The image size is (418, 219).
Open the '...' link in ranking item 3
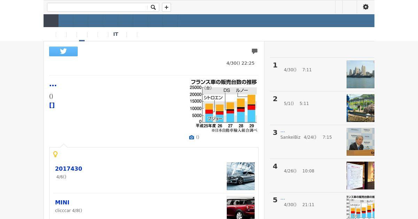point(282,131)
